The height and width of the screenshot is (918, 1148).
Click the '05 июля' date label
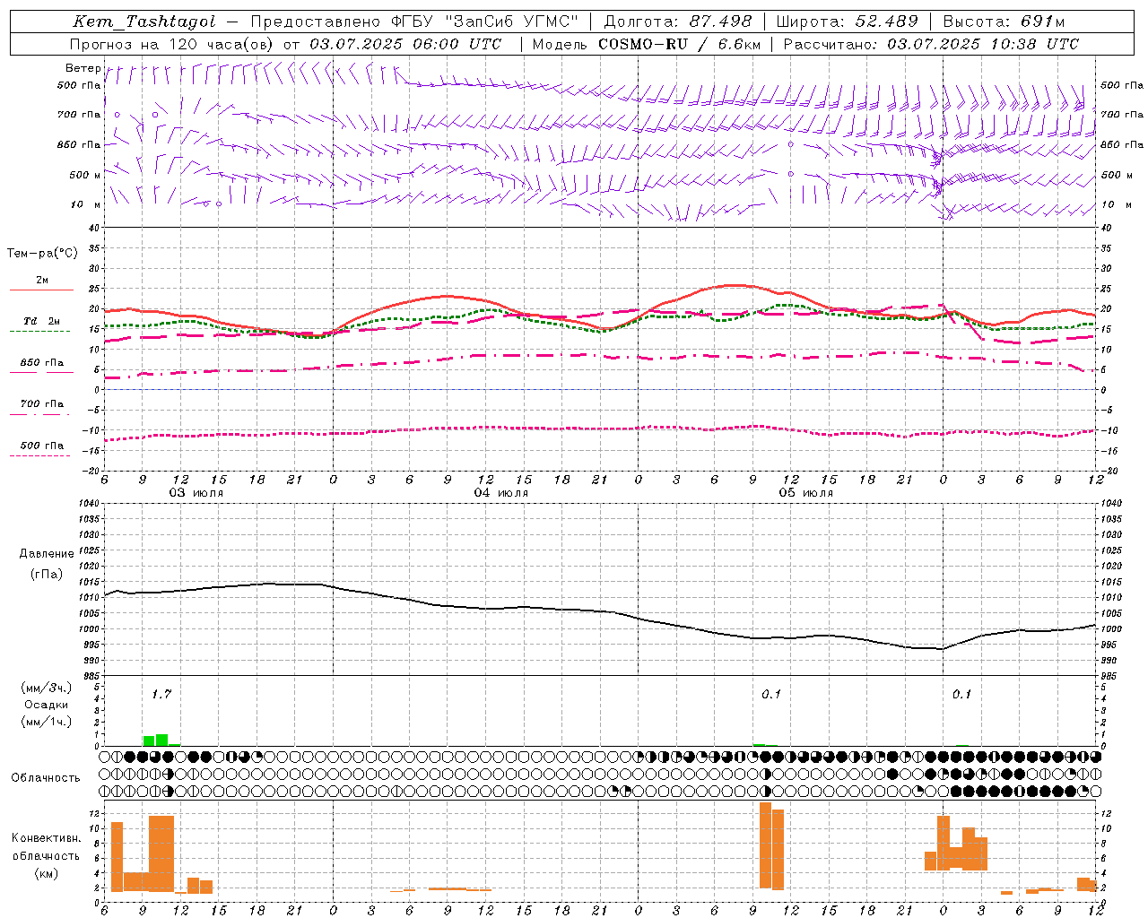click(806, 493)
